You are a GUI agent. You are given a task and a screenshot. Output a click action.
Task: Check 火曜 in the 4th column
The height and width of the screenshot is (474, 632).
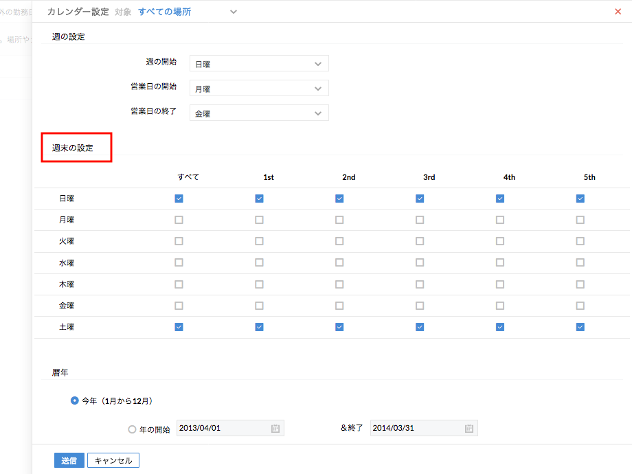(x=500, y=241)
